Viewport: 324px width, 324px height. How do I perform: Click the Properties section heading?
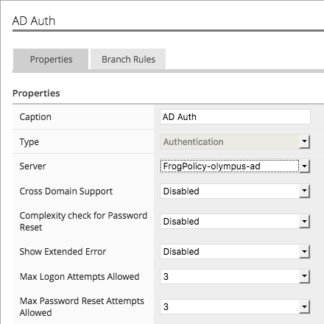(36, 94)
